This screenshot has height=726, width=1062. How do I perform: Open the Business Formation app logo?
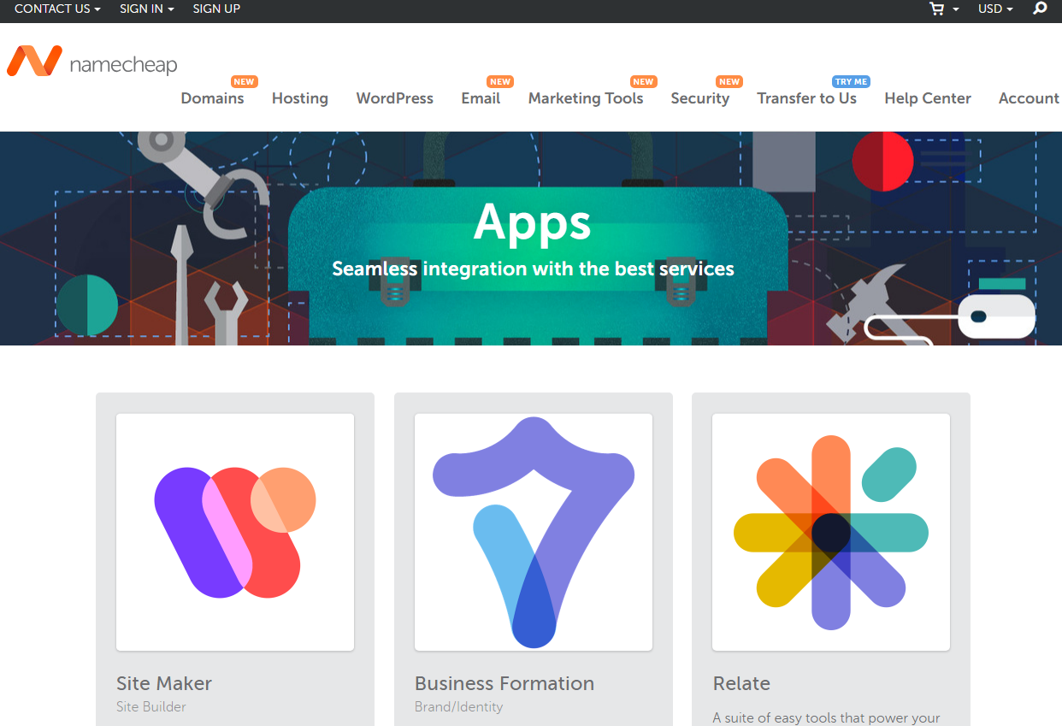(534, 532)
